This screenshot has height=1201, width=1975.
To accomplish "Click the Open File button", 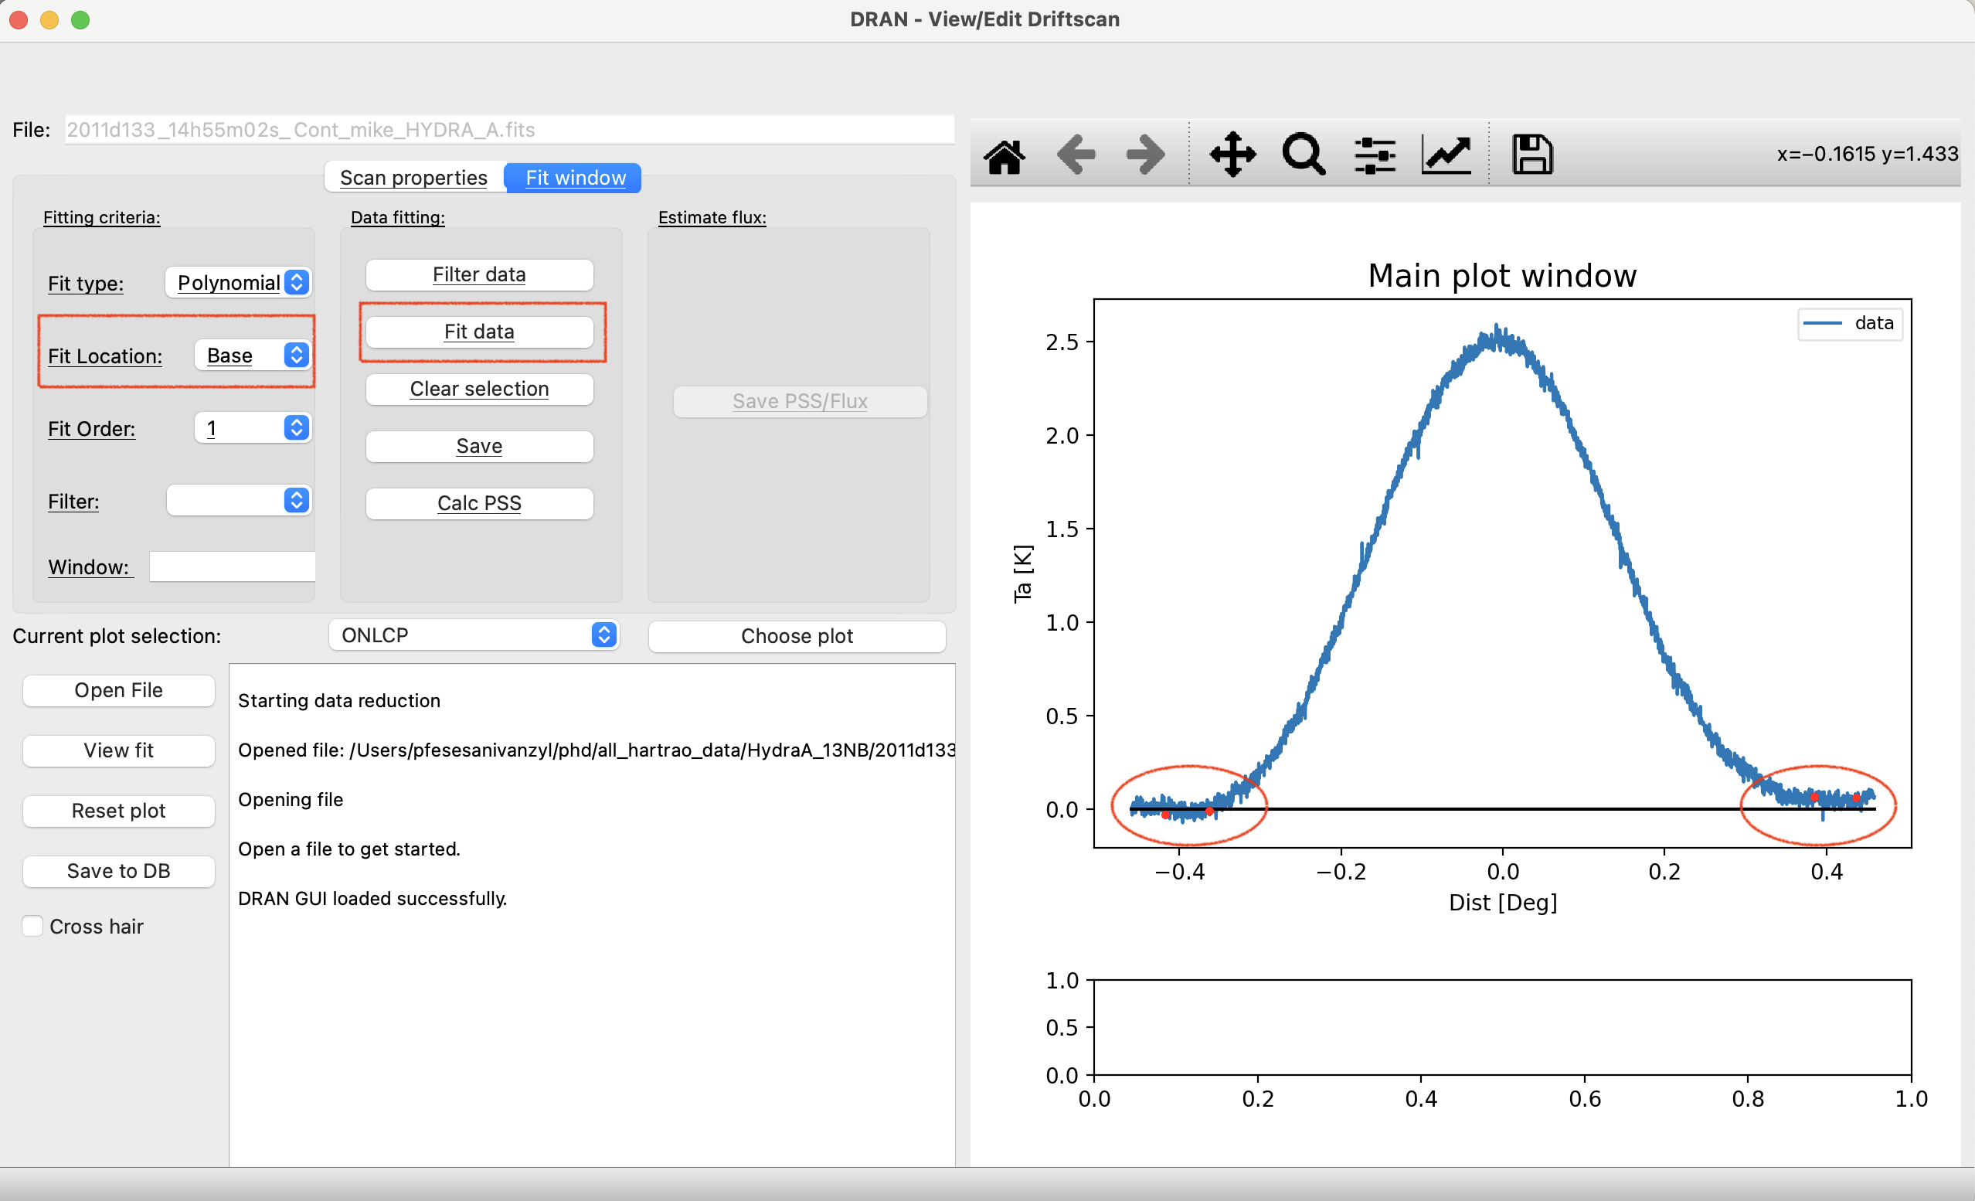I will tap(119, 690).
